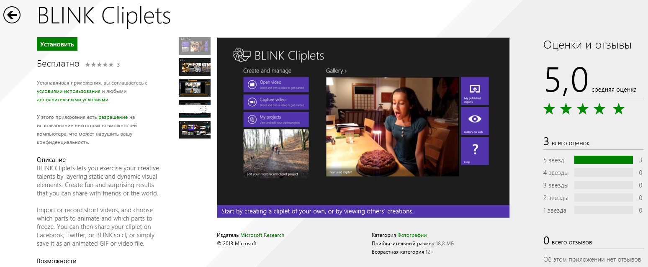Image resolution: width=648 pixels, height=267 pixels.
Task: Go back using the arrow icon
Action: (x=12, y=15)
